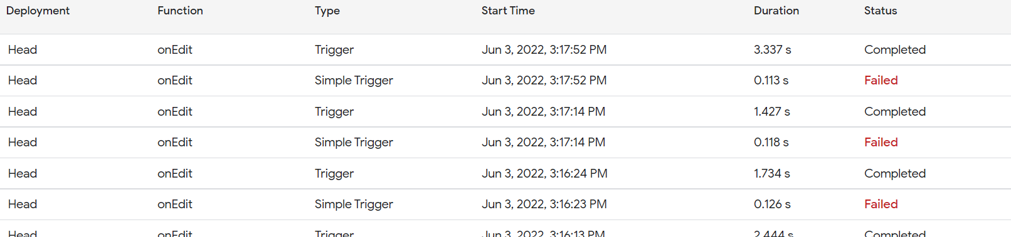
Task: Click the 3.337 s duration value
Action: point(772,49)
